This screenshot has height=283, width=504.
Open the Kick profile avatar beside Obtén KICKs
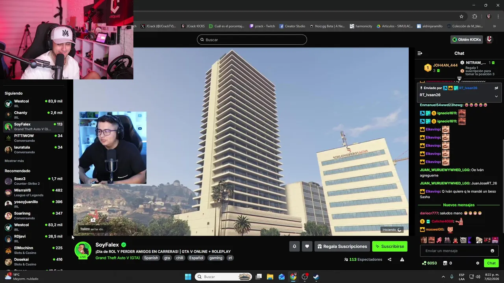(x=489, y=39)
